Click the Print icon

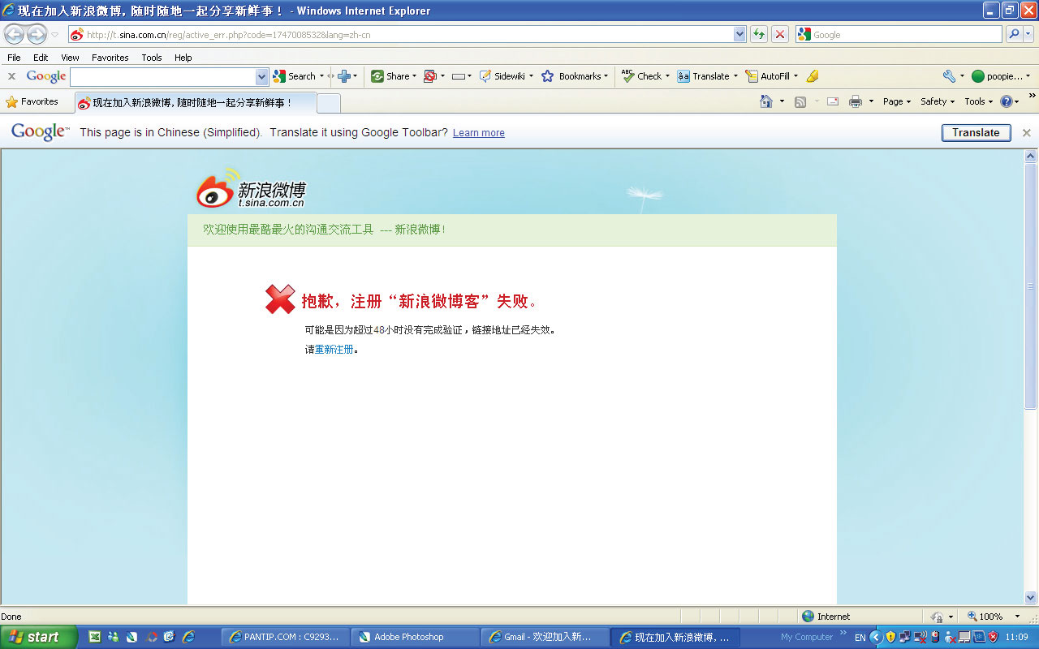point(855,101)
